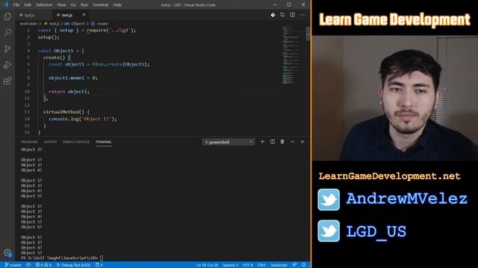The image size is (478, 268).
Task: Click line number 10 in the gutter
Action: point(27,92)
